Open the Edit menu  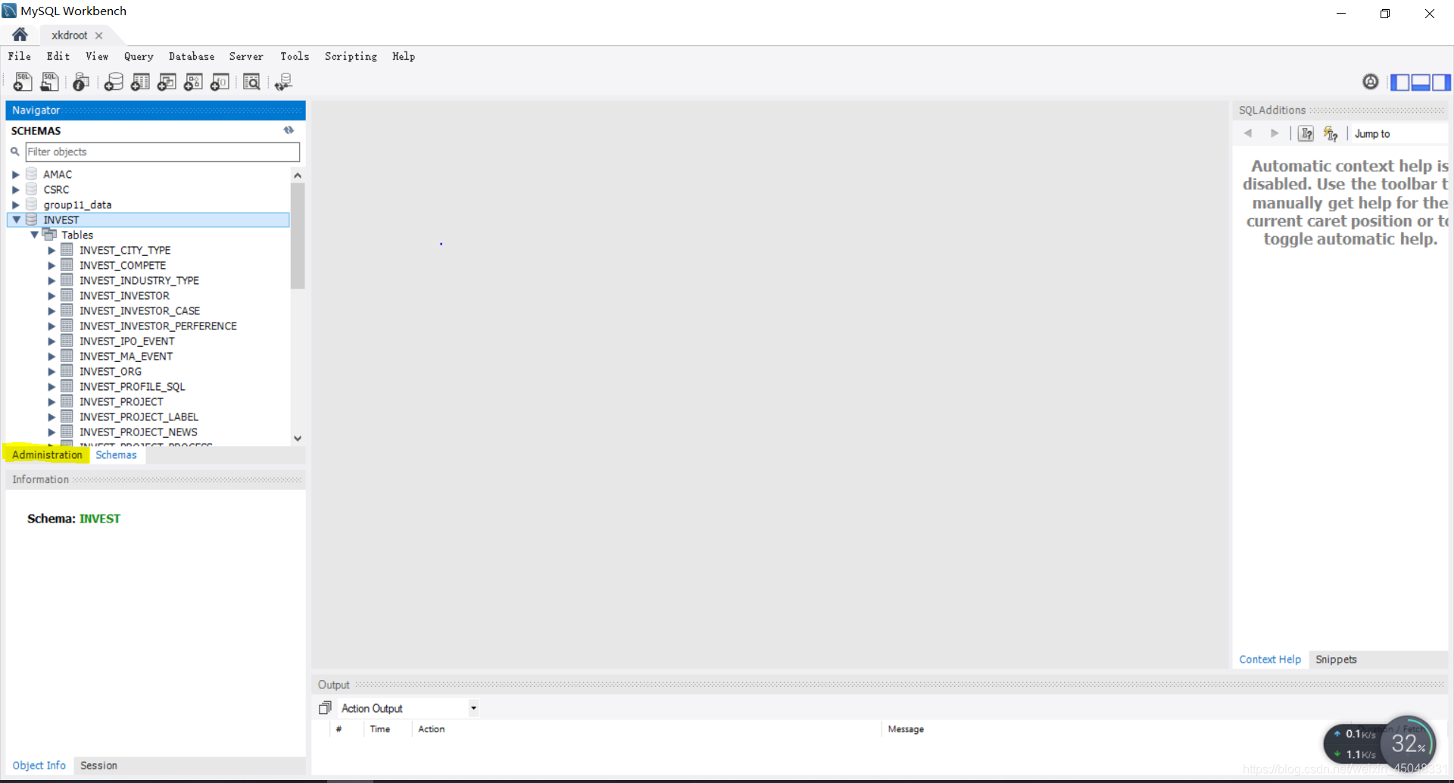pyautogui.click(x=58, y=56)
